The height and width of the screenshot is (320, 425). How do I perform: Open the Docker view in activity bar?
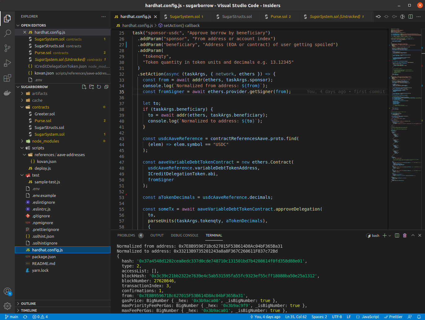(7, 93)
